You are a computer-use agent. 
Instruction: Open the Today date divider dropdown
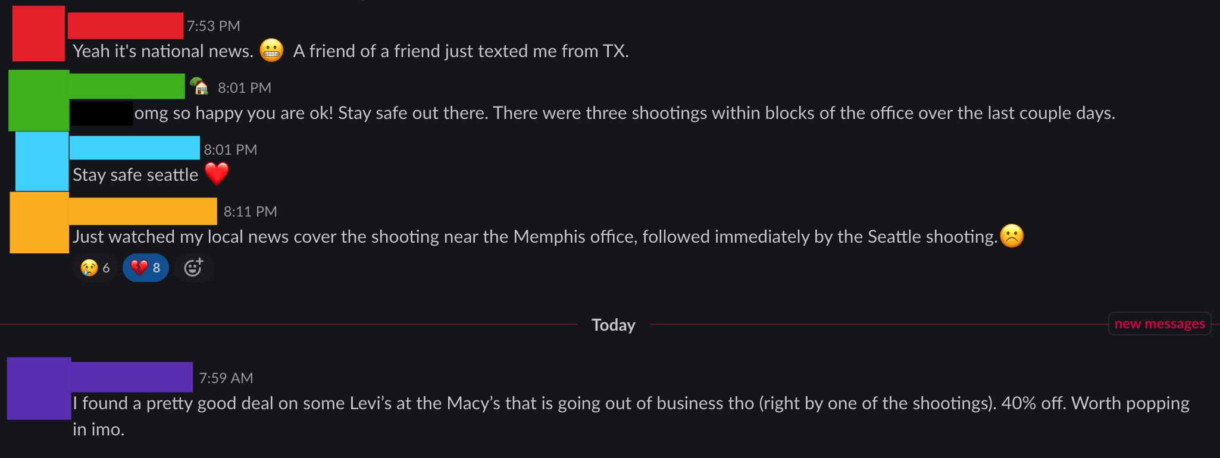613,325
